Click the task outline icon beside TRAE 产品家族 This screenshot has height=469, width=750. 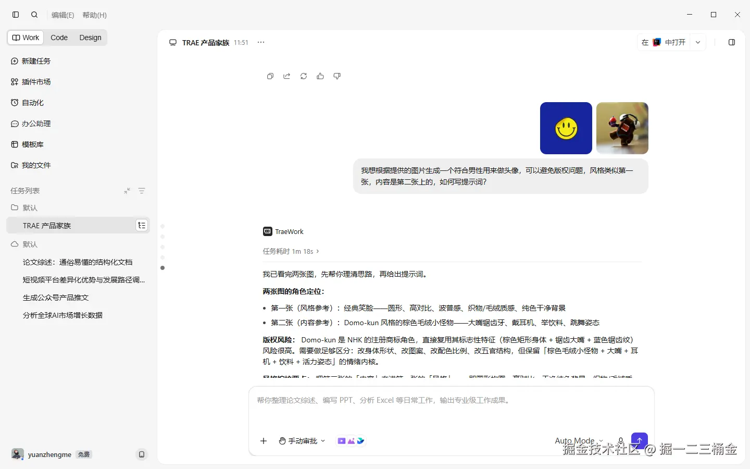[142, 225]
